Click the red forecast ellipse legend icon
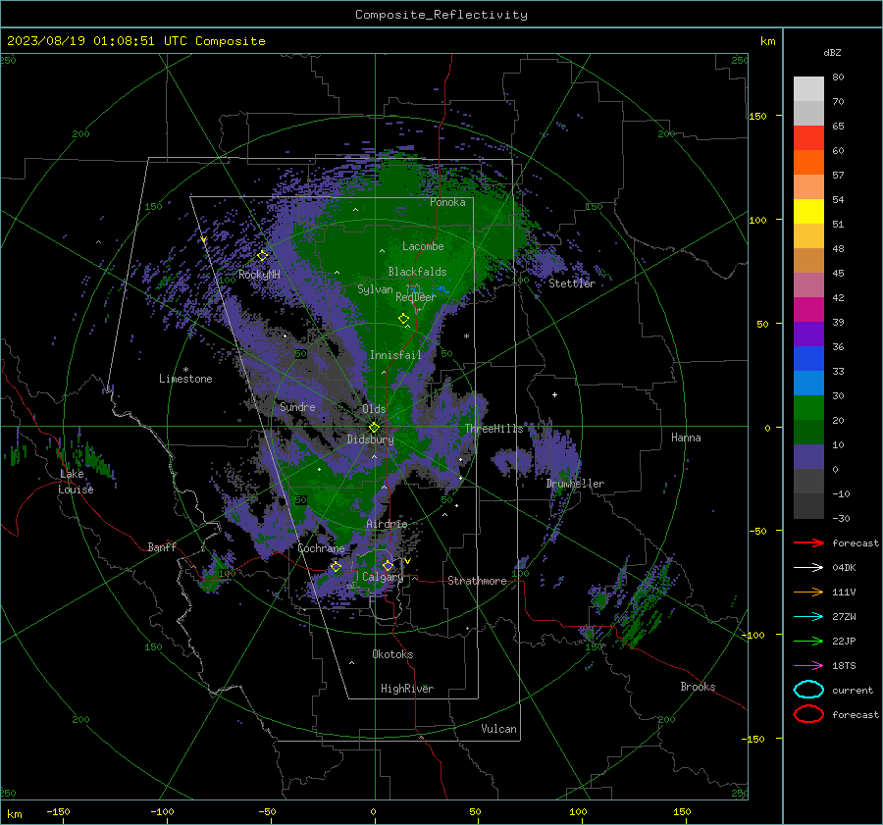The height and width of the screenshot is (825, 883). pos(808,714)
